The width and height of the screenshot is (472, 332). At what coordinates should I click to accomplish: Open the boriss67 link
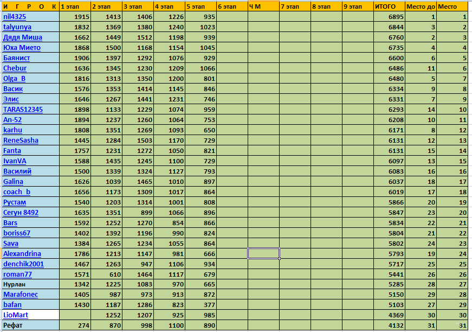[x=17, y=233]
